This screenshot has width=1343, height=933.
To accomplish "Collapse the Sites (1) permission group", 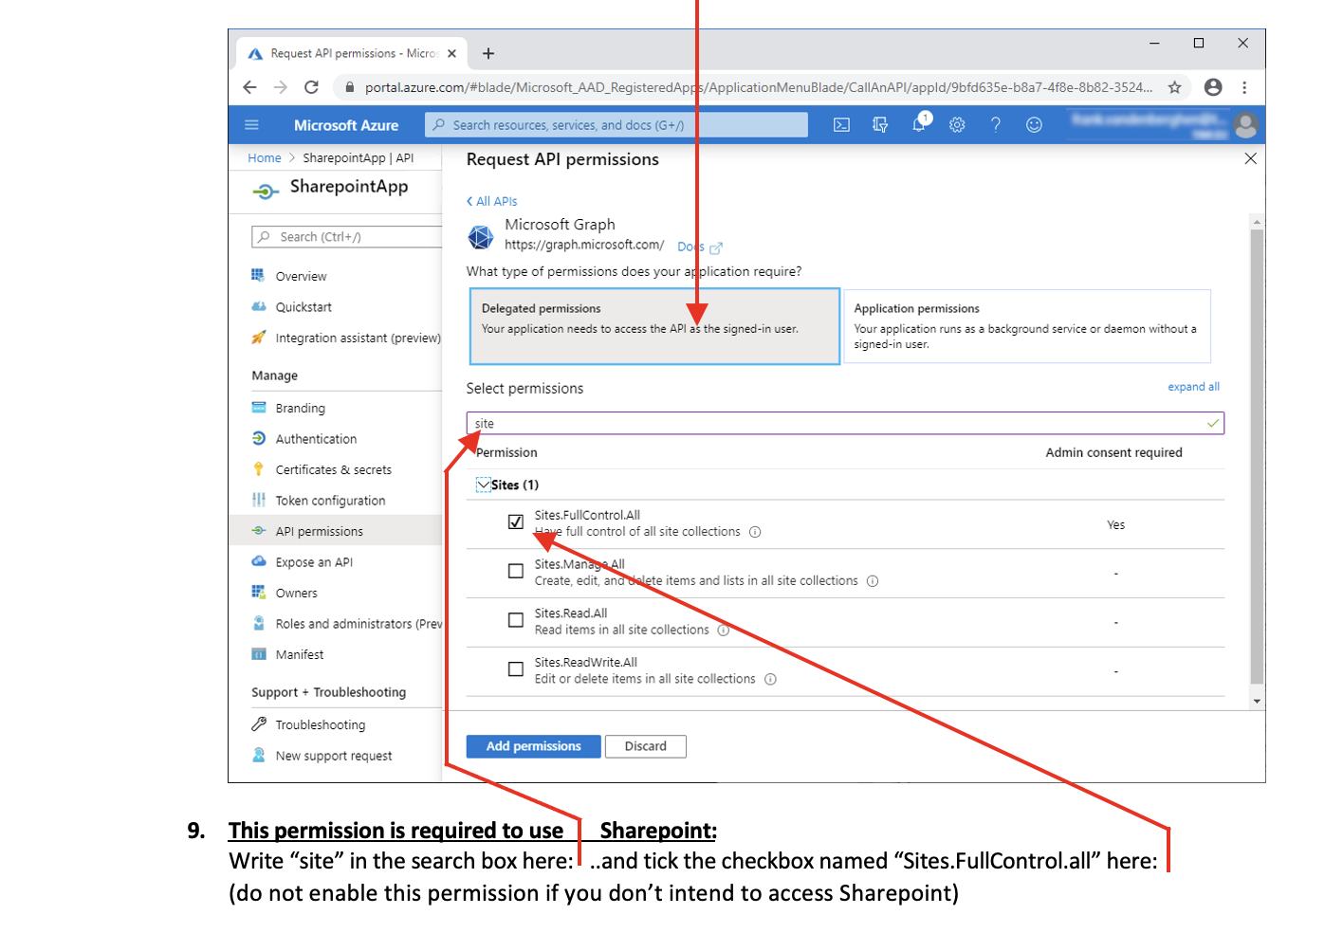I will [x=484, y=485].
